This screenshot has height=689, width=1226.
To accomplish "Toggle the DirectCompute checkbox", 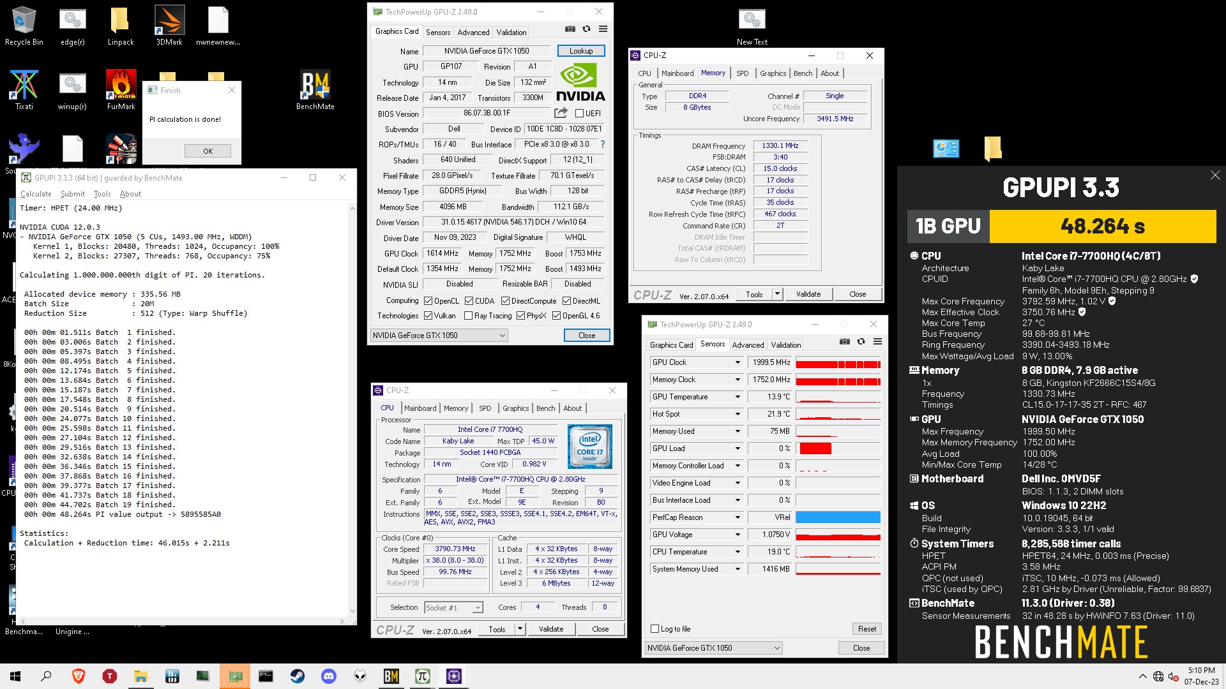I will click(x=505, y=301).
